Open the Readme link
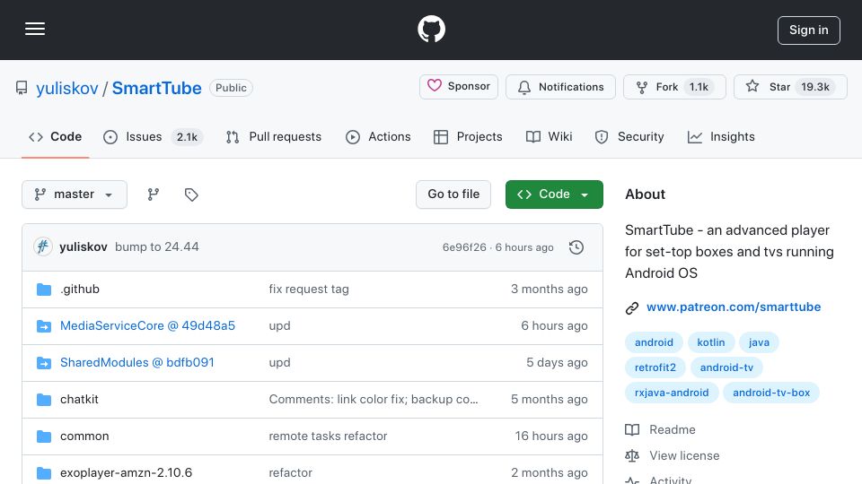 660,429
